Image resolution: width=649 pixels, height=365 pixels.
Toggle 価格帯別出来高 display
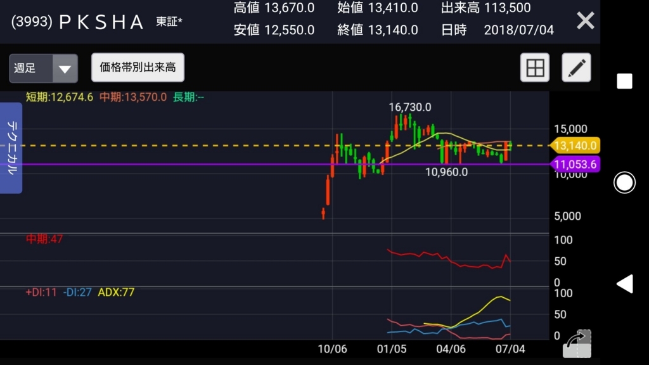[138, 67]
